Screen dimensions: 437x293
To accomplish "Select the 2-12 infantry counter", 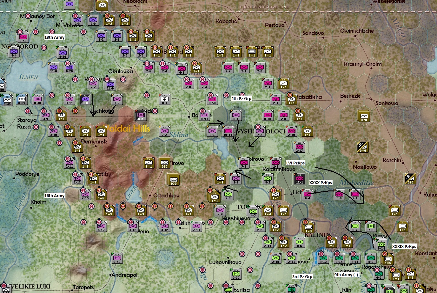I will [x=77, y=179].
